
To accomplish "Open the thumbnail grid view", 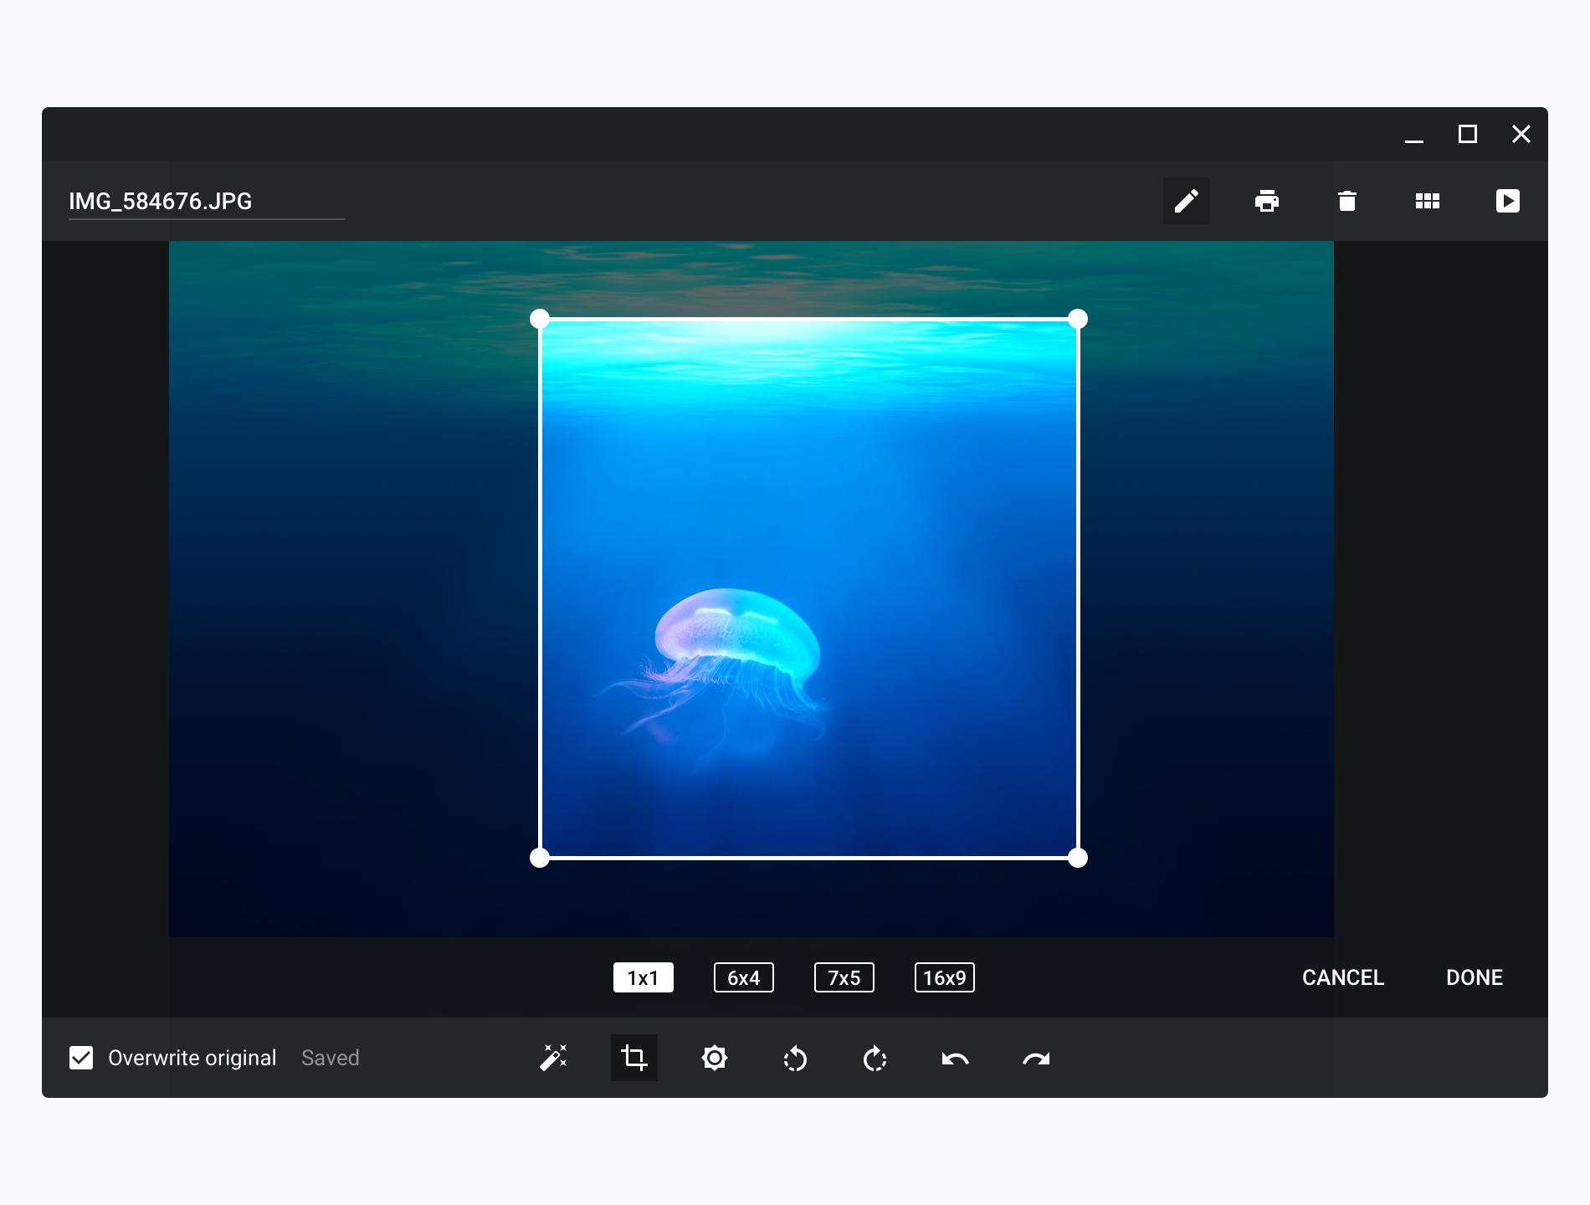I will (x=1427, y=201).
